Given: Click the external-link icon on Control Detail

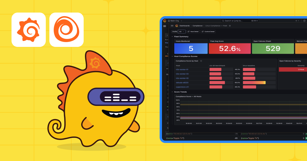Looking at the screenshot, I should point(203,32).
